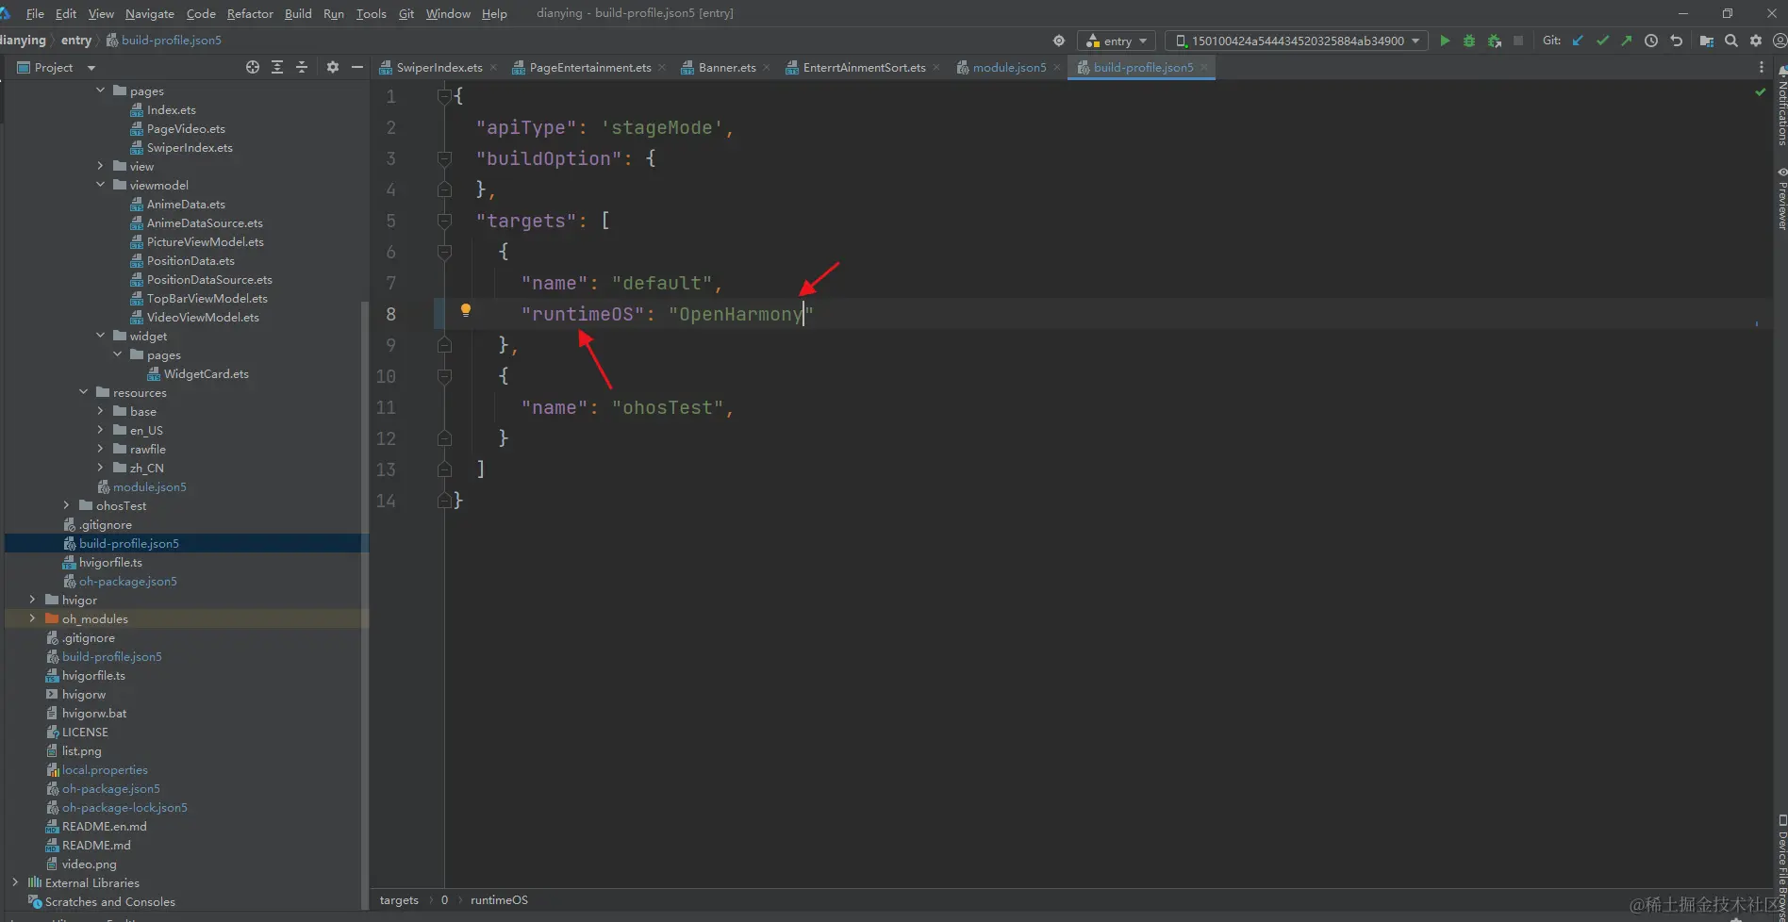Click the targets breadcrumb at the bottom

coord(399,900)
